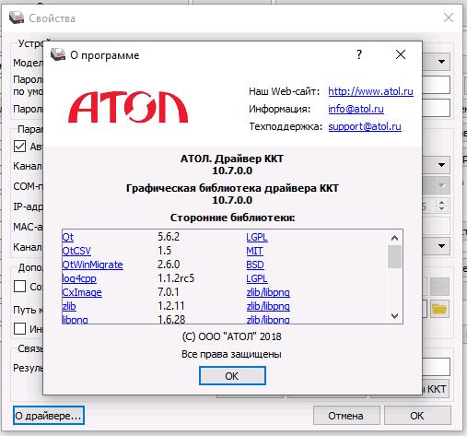Open the Qt library link
This screenshot has width=467, height=436.
pyautogui.click(x=67, y=237)
